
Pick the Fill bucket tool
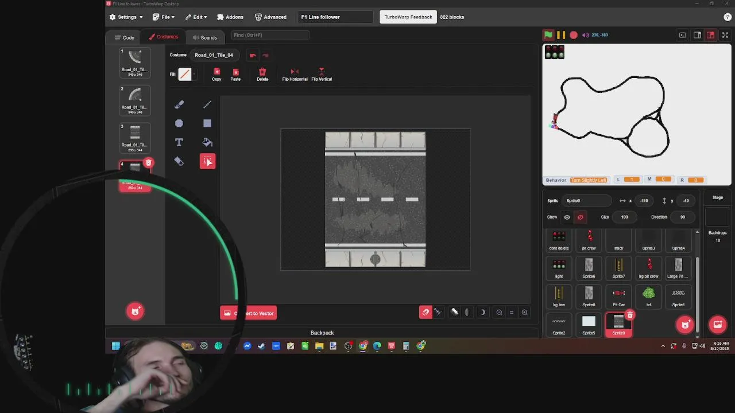pyautogui.click(x=207, y=142)
